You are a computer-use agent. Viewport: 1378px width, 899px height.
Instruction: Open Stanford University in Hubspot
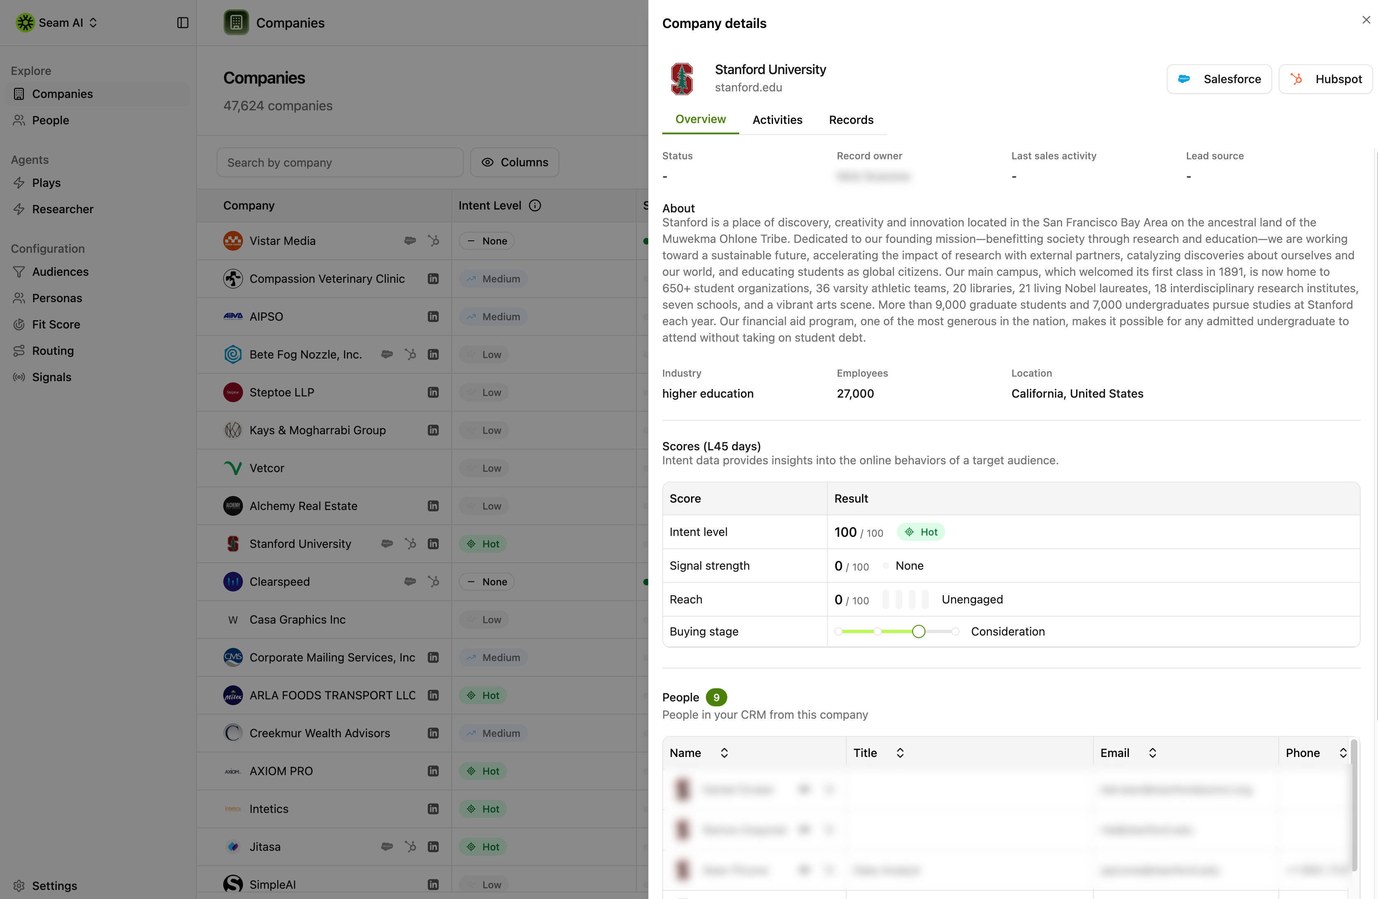tap(1325, 79)
